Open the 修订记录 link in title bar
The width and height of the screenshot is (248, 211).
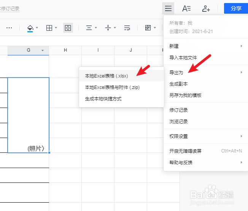(x=10, y=8)
